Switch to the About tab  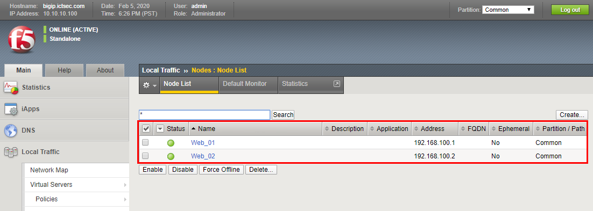(105, 70)
